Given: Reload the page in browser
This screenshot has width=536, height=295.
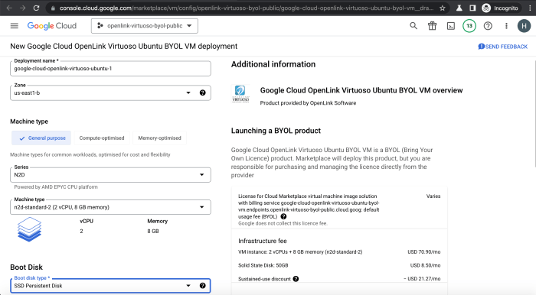Looking at the screenshot, I should tap(36, 8).
